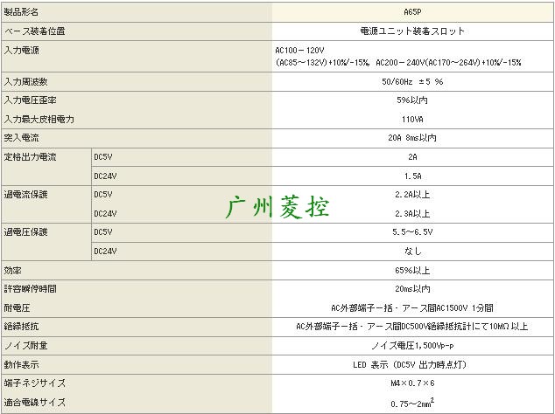
Task: Click the 絶縁抵抗 row label
Action: click(x=22, y=326)
